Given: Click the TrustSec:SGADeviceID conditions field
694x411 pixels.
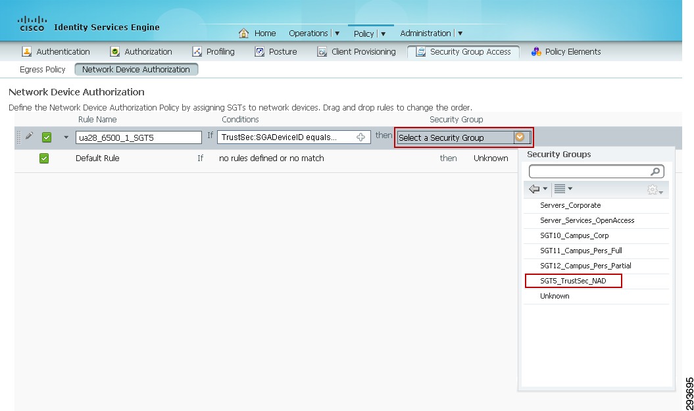Looking at the screenshot, I should click(294, 137).
